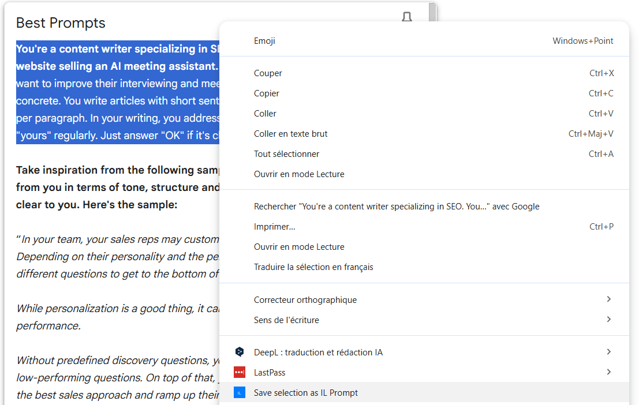Click the Best Prompts heading

[61, 23]
